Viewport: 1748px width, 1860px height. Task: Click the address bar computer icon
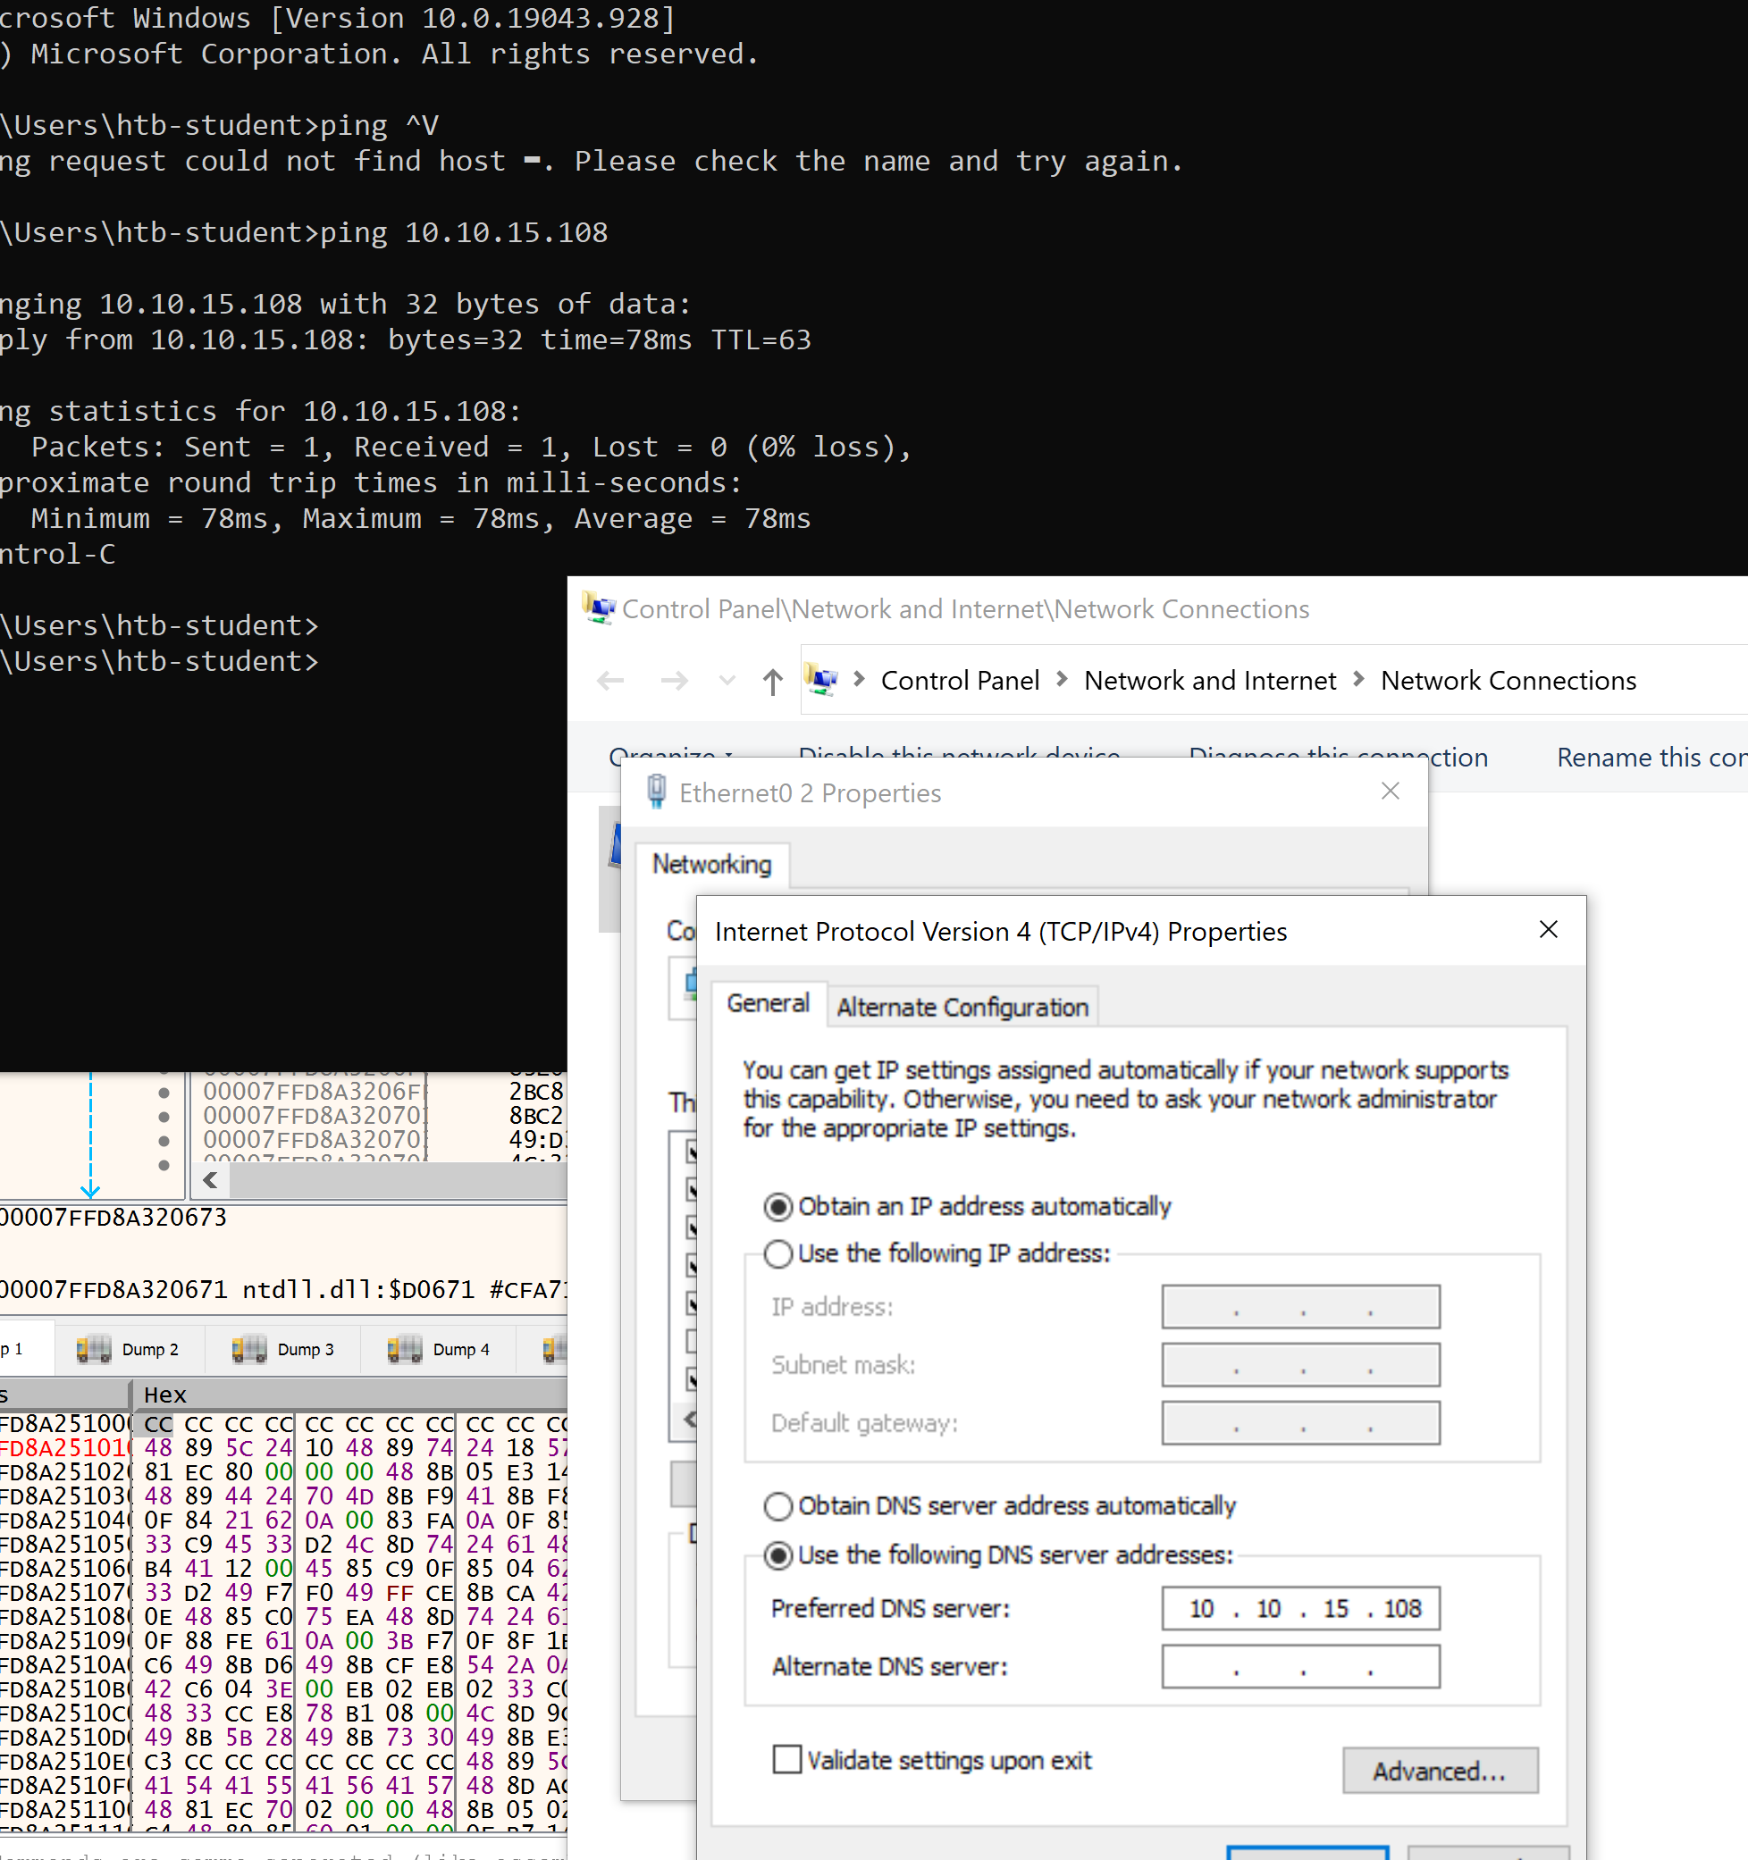[x=821, y=679]
